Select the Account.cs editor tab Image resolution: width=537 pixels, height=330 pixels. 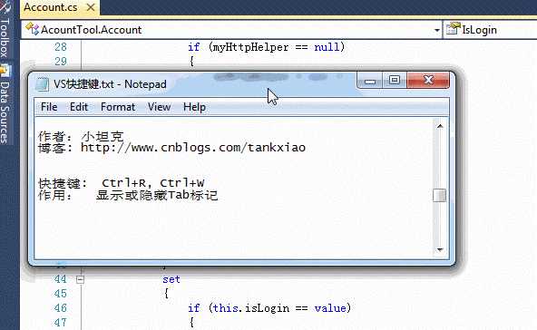(x=51, y=7)
